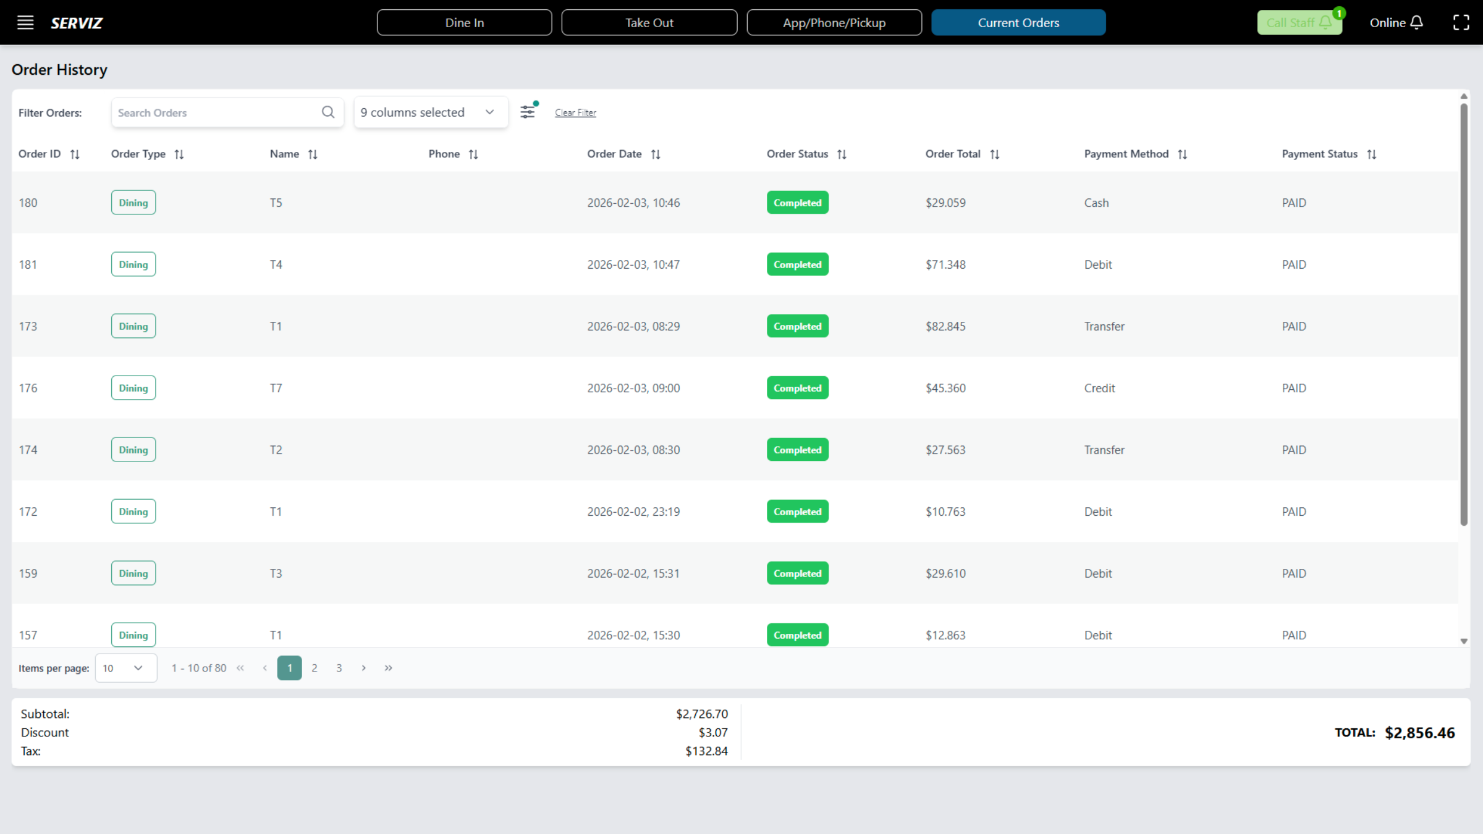
Task: Sort the Payment Method column
Action: [1183, 154]
